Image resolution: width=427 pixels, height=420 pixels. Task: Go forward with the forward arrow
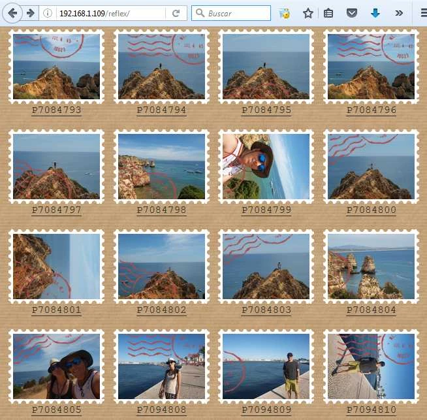click(31, 13)
